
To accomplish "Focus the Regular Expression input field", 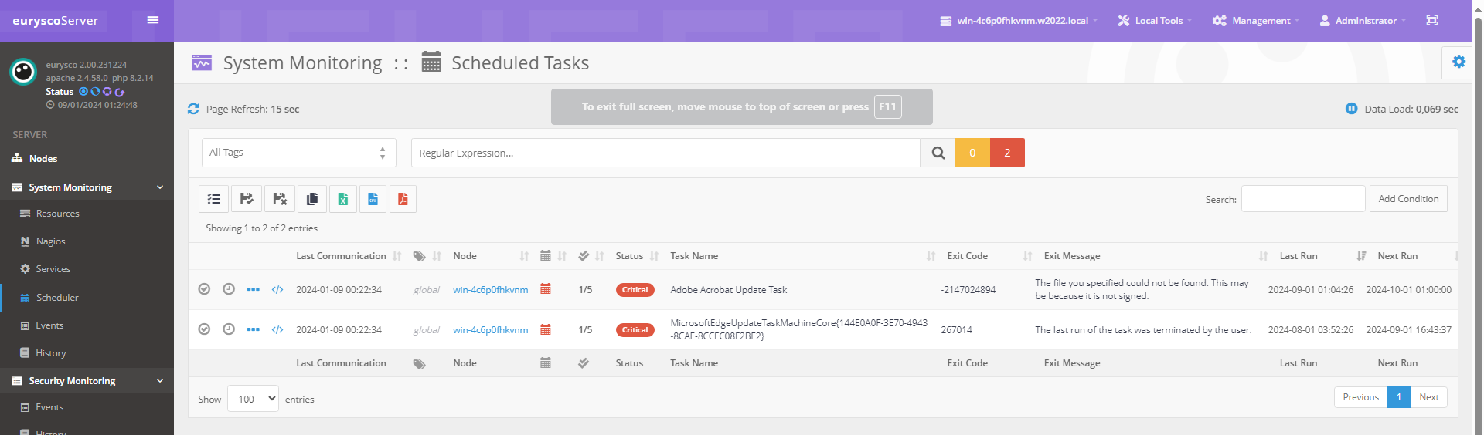I will click(x=665, y=153).
